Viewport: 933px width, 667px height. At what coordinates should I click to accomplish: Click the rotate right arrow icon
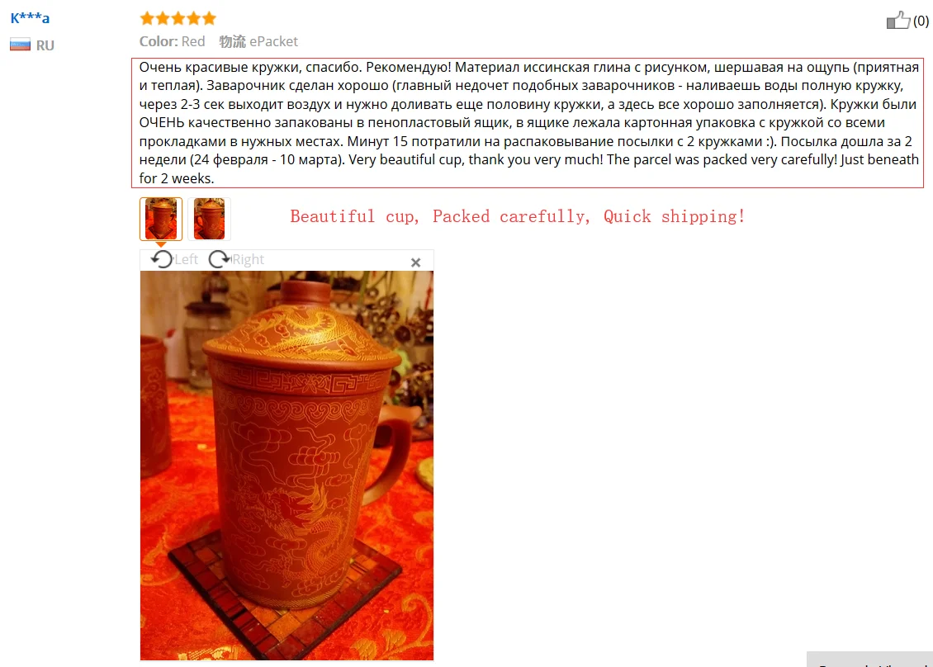click(219, 259)
